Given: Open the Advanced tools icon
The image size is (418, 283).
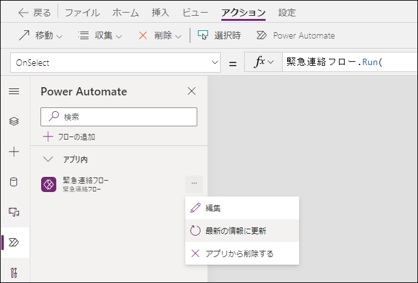Looking at the screenshot, I should click(14, 273).
